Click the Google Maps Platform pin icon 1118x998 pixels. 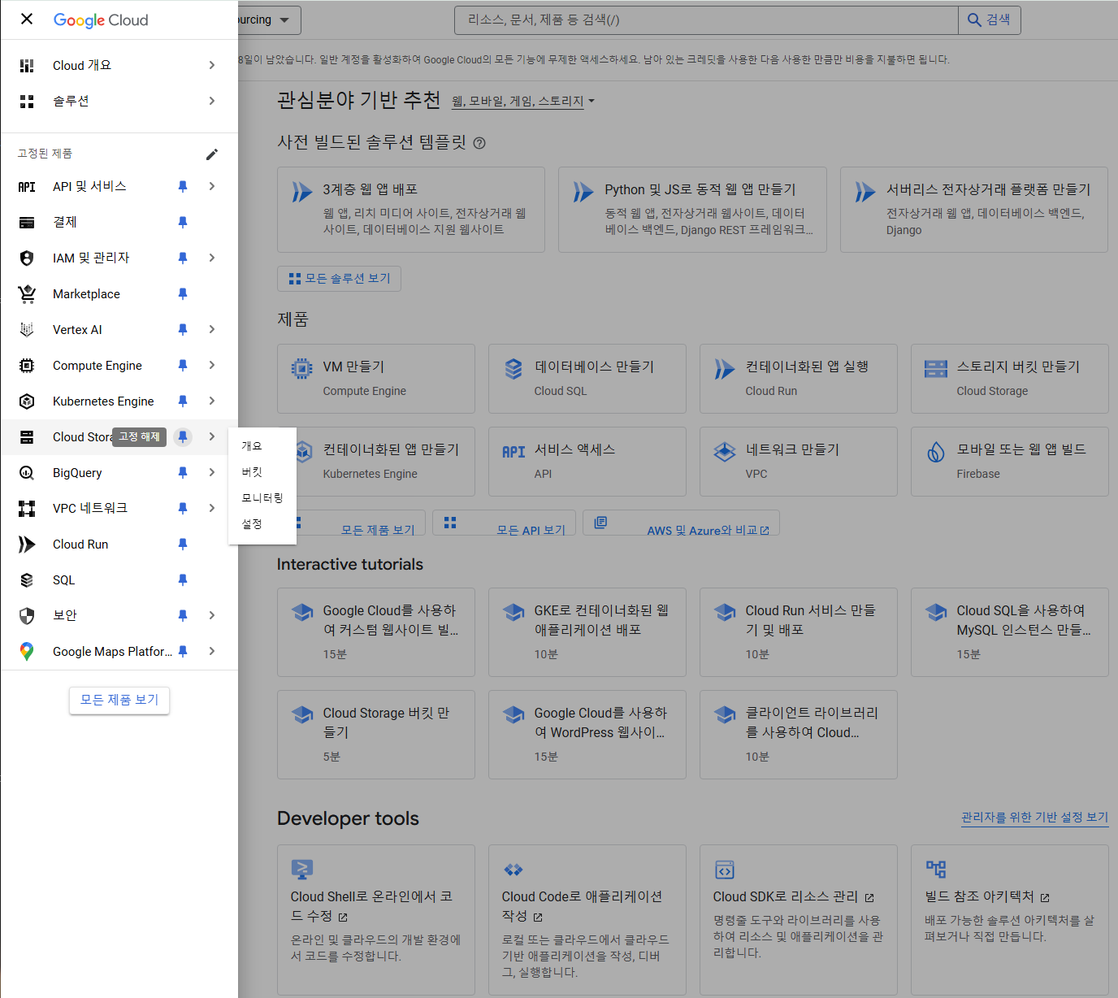click(x=27, y=652)
